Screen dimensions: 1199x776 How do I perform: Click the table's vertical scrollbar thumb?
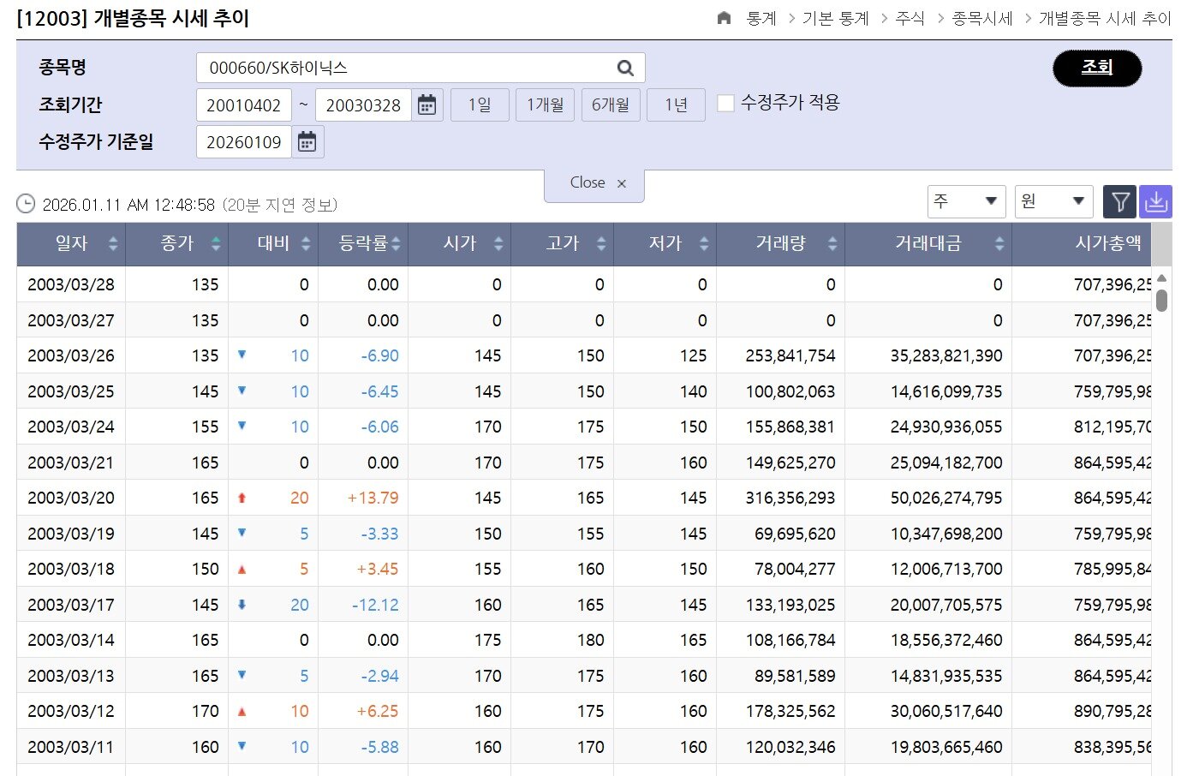tap(1161, 301)
